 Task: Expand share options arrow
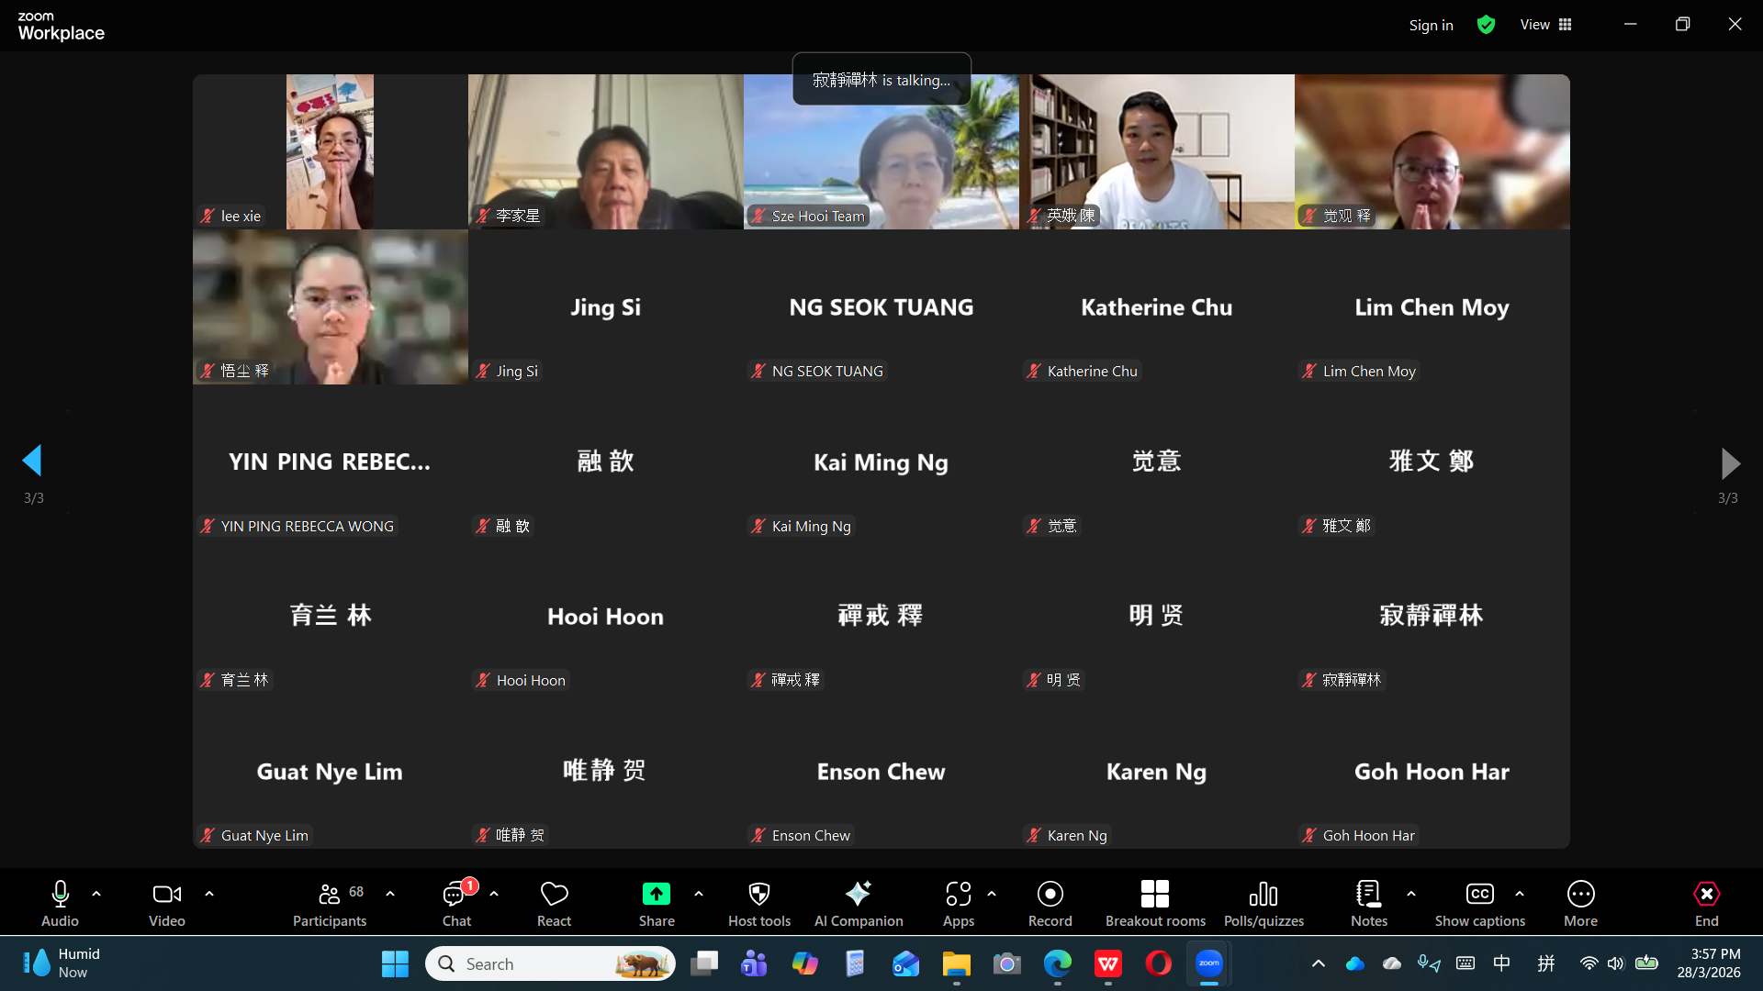699,893
